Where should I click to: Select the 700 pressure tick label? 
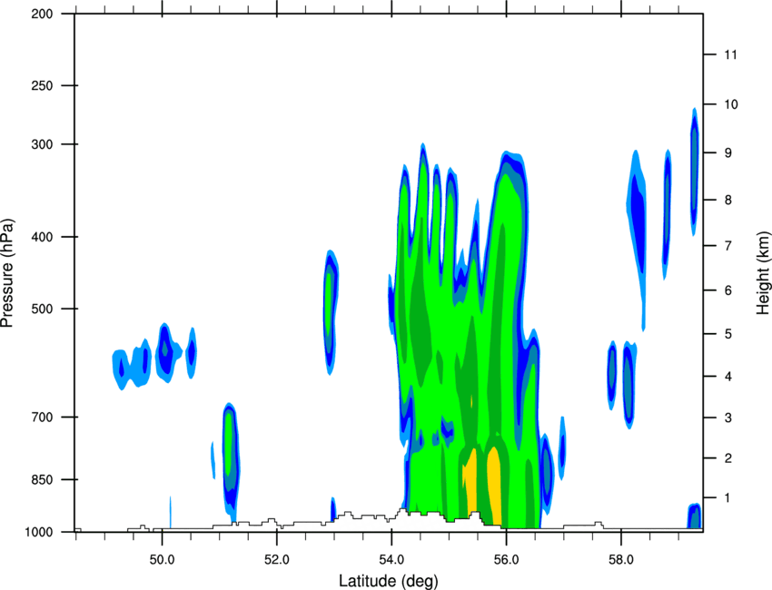[42, 417]
